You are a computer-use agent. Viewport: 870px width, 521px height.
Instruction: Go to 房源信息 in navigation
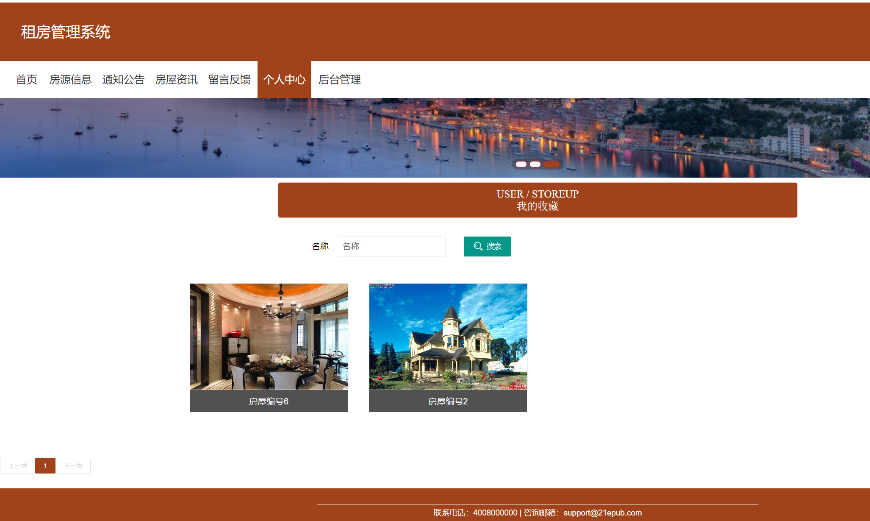tap(70, 79)
